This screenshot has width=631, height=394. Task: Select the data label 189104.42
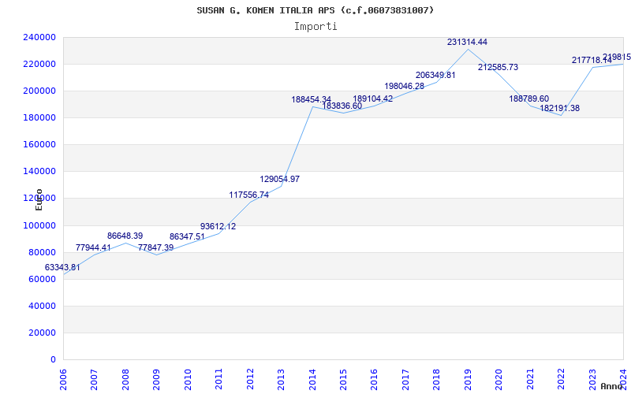tap(373, 99)
